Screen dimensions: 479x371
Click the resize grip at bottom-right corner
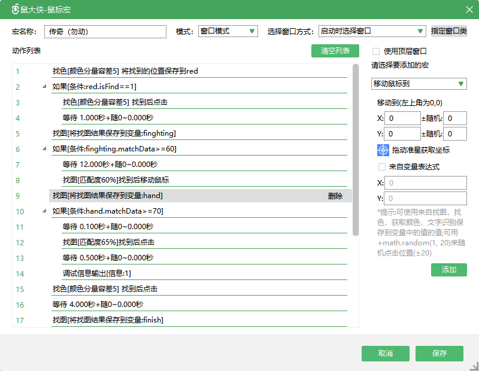pyautogui.click(x=474, y=366)
